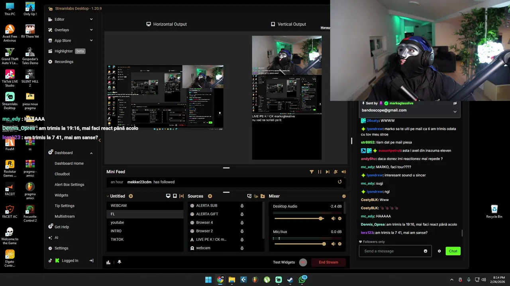Click the recording indicator next to Test Widgets
510x286 pixels.
click(x=303, y=262)
